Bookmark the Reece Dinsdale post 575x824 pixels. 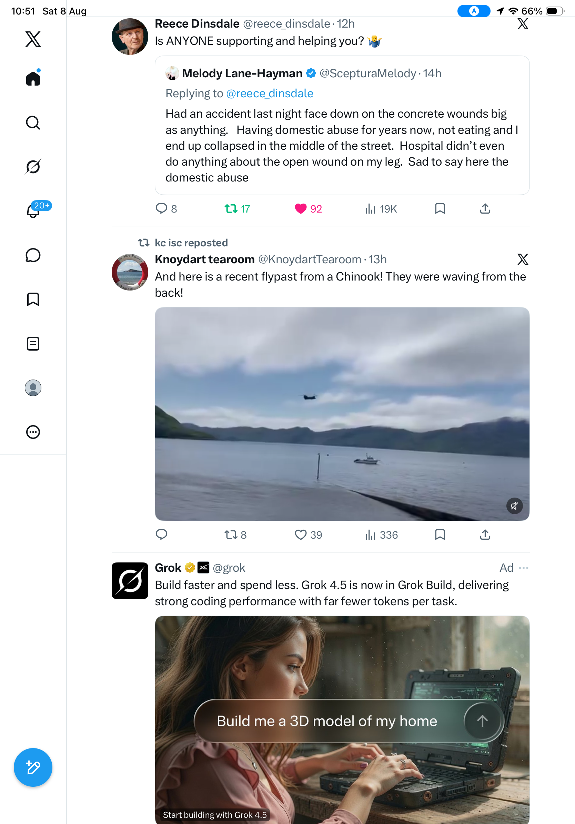pyautogui.click(x=440, y=208)
